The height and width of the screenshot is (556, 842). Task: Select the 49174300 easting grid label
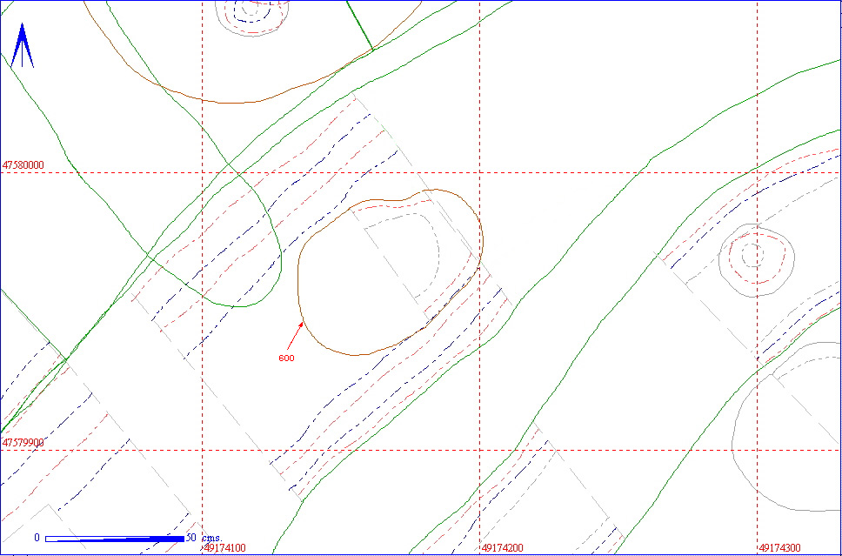click(779, 548)
